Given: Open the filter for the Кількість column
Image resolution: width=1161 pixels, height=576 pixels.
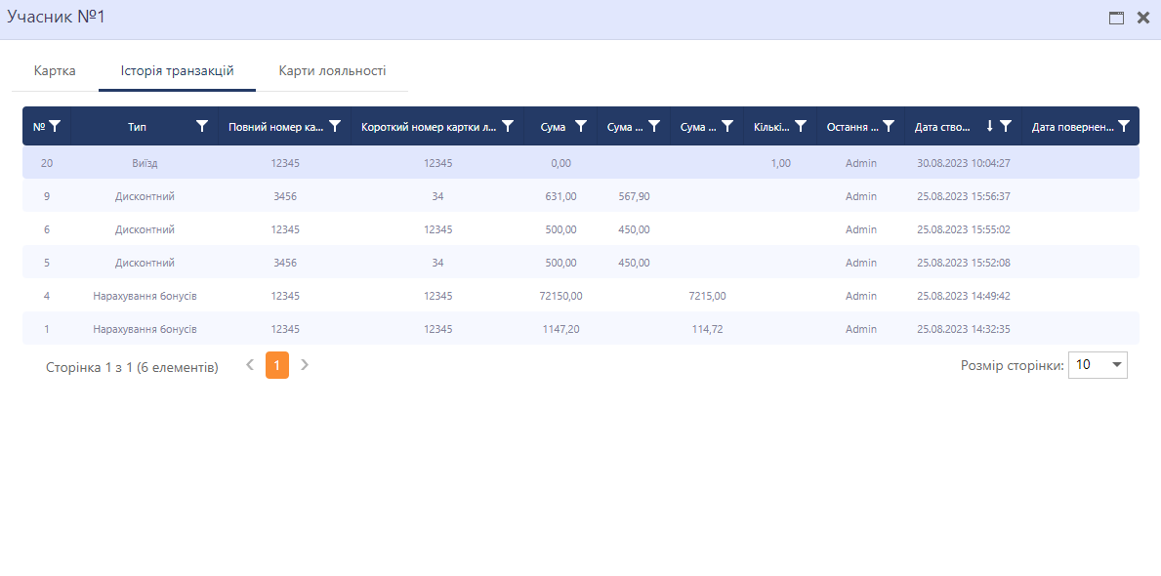Looking at the screenshot, I should (x=801, y=126).
